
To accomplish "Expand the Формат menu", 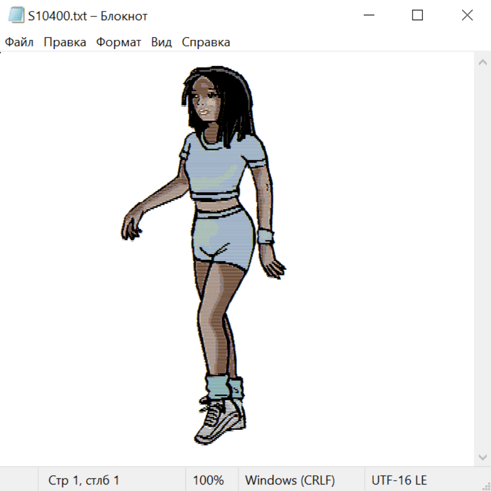I will tap(118, 43).
